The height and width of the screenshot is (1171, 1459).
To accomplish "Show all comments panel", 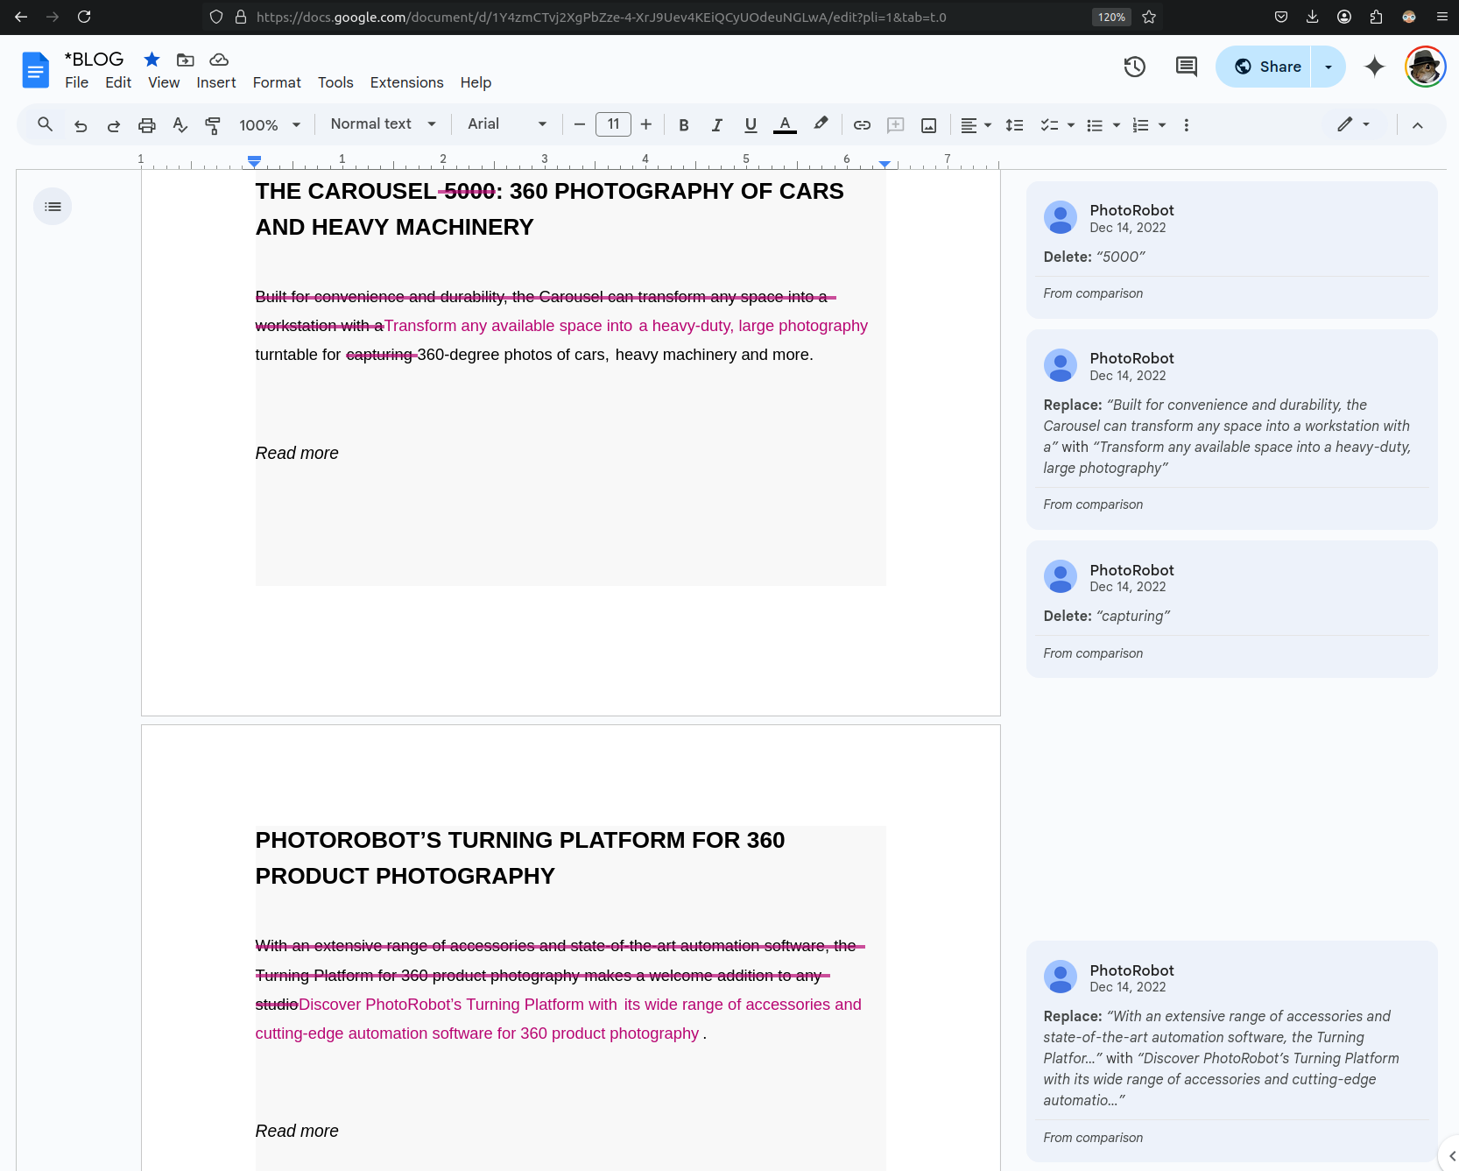I will pyautogui.click(x=1187, y=67).
